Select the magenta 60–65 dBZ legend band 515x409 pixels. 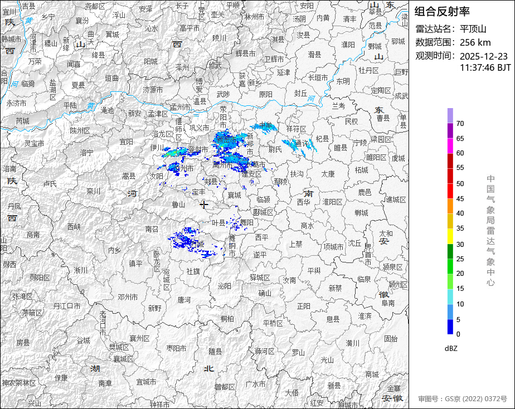tap(450, 146)
